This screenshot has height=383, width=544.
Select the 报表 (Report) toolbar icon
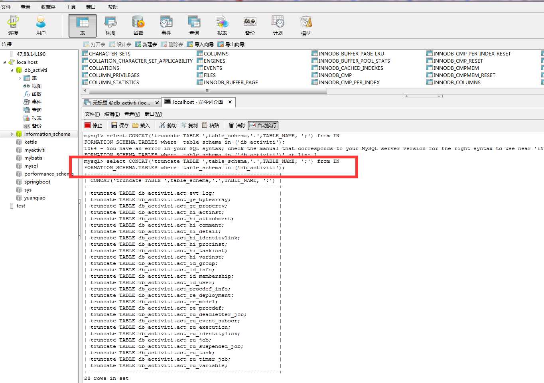[x=222, y=26]
